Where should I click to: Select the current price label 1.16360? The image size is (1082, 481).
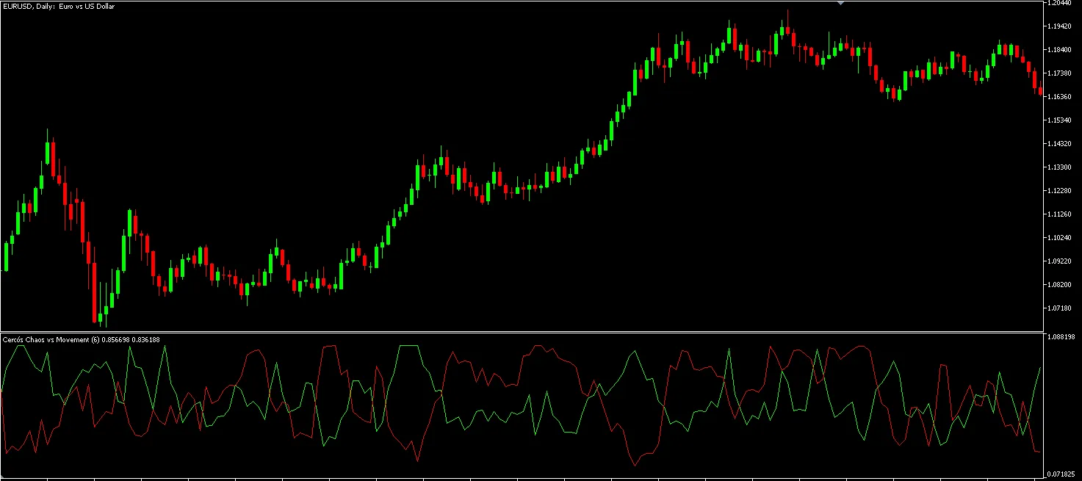point(1060,96)
